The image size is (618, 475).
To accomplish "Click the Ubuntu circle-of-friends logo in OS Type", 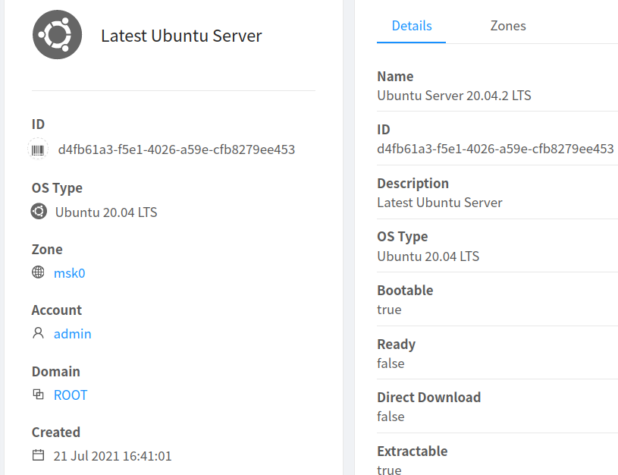I will (x=39, y=212).
